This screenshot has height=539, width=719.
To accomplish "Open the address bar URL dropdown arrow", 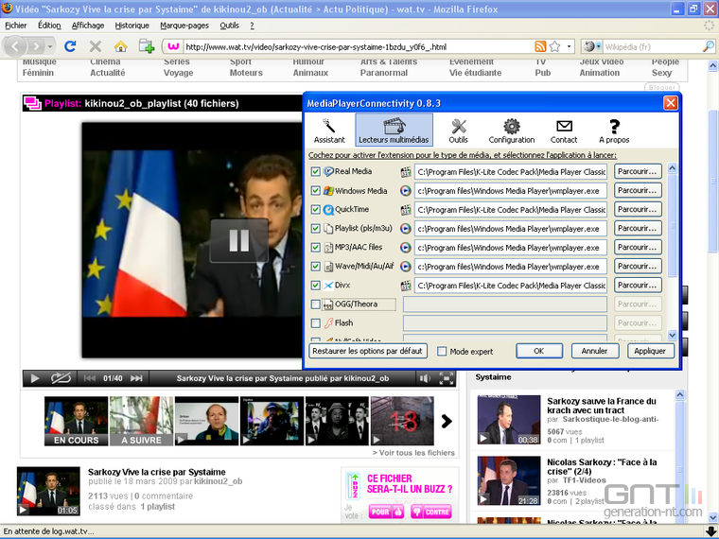I will (570, 46).
